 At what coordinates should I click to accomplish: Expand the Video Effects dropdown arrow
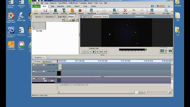[x=98, y=11]
